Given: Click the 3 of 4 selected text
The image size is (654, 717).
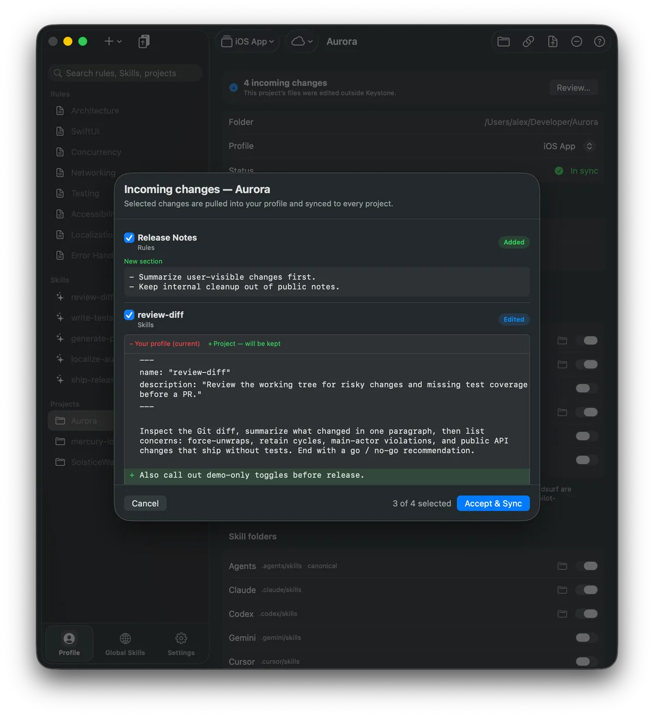Looking at the screenshot, I should tap(422, 503).
